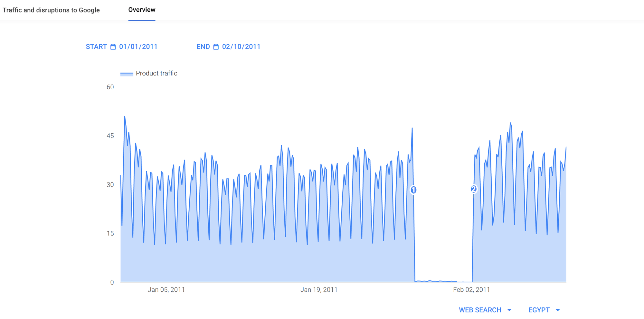Click the Product traffic legend color swatch
Image resolution: width=644 pixels, height=319 pixels.
[x=127, y=73]
